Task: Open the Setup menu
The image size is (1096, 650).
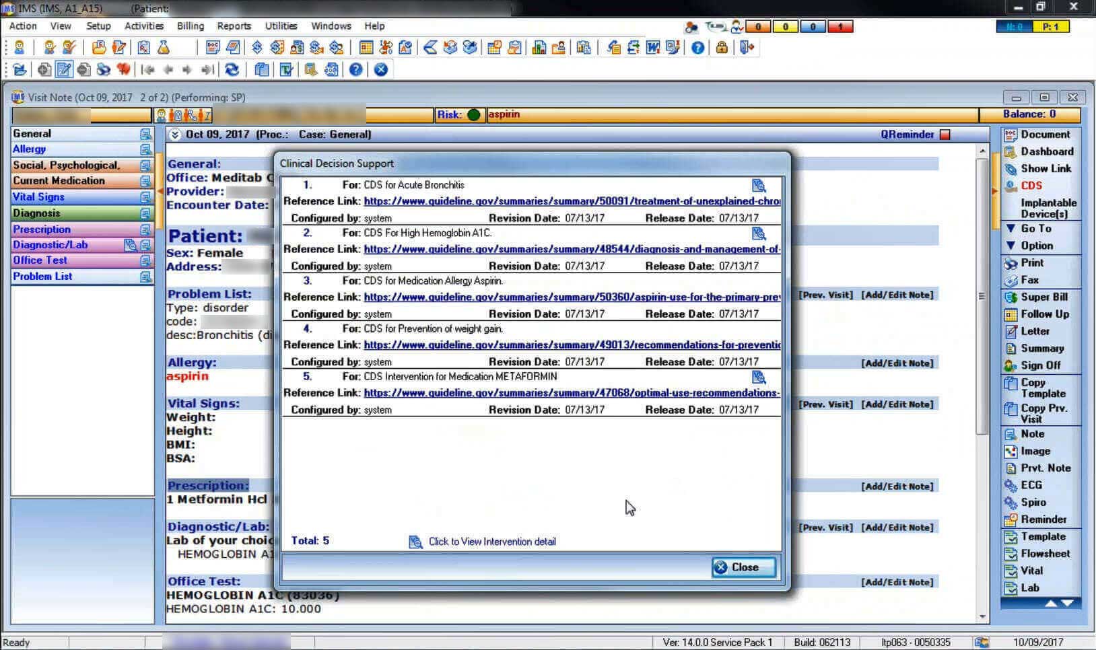Action: pos(98,26)
